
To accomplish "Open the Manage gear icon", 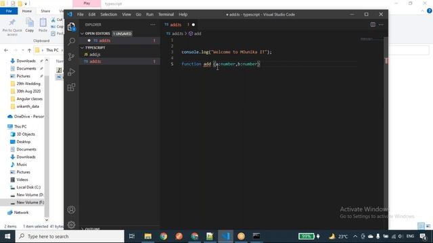I will coord(71,225).
